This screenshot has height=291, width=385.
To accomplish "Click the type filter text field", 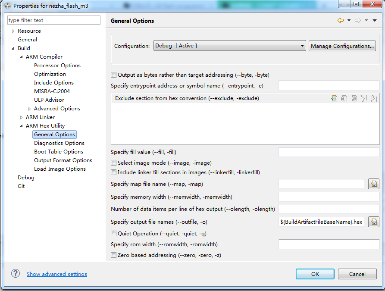I will pos(54,20).
